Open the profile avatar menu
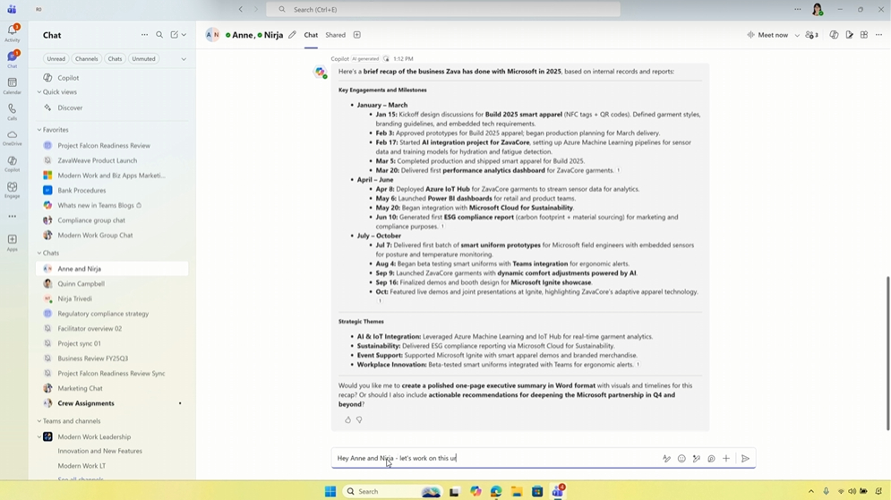The width and height of the screenshot is (891, 500). [x=818, y=9]
